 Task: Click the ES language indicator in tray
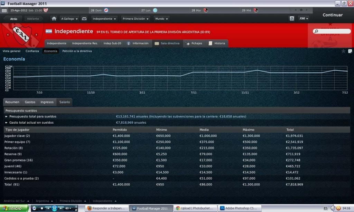click(x=325, y=208)
